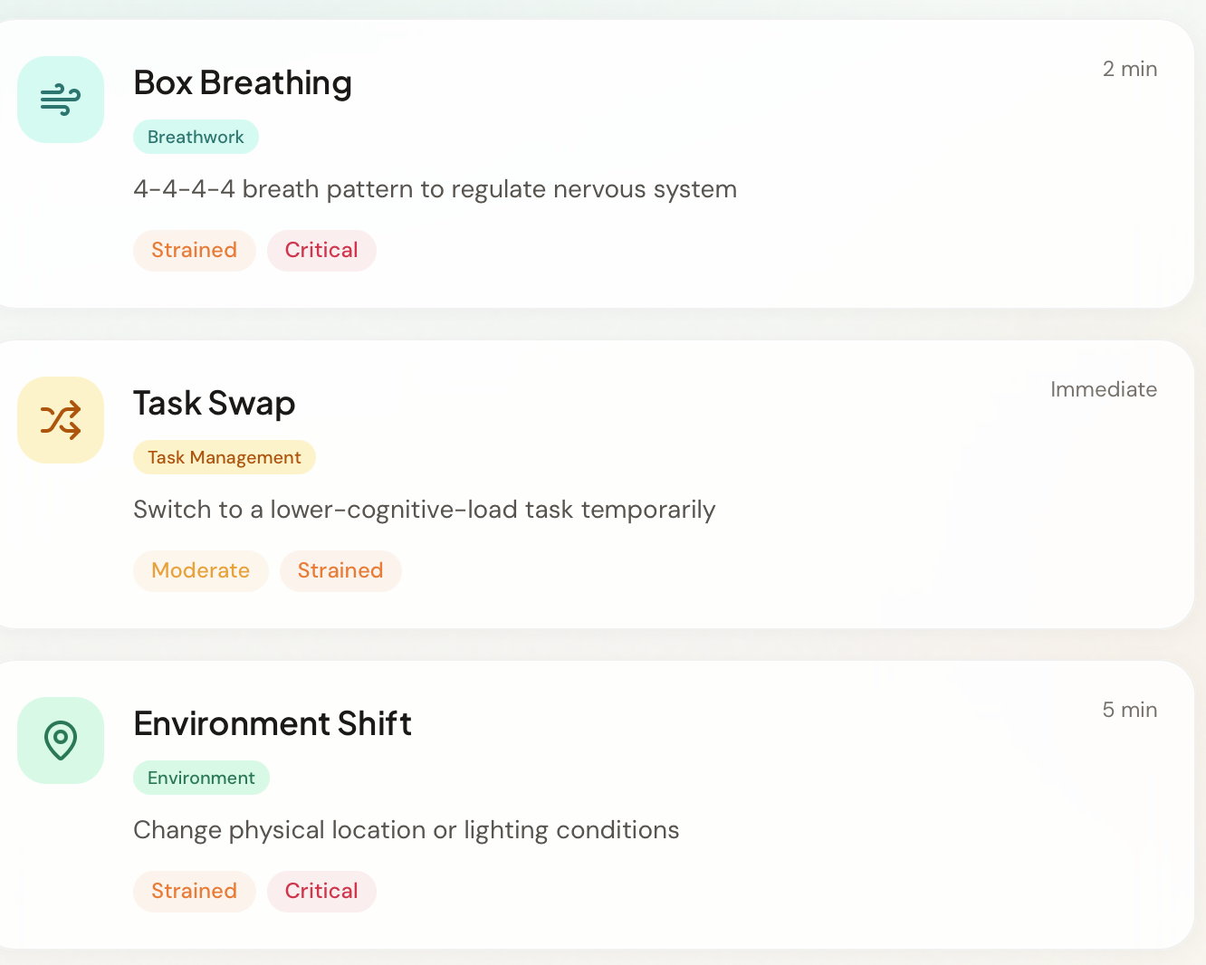
Task: Select the Environment category tag
Action: pyautogui.click(x=201, y=779)
